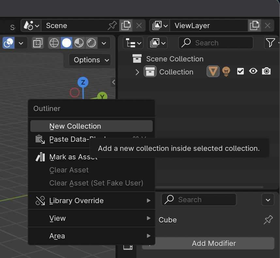Hide Collection in viewport with eye icon
280x258 pixels.
pos(253,71)
